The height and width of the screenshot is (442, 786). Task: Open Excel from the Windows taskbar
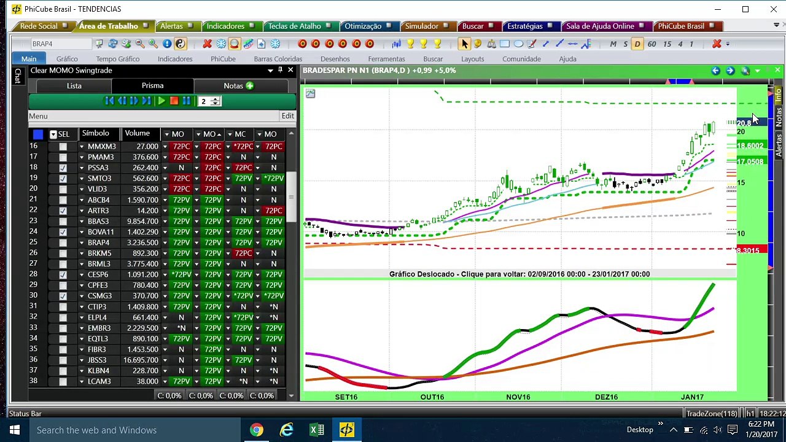pyautogui.click(x=317, y=430)
